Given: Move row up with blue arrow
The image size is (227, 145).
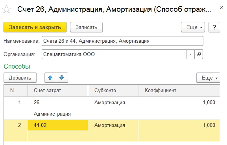Looking at the screenshot, I should click(50, 78).
